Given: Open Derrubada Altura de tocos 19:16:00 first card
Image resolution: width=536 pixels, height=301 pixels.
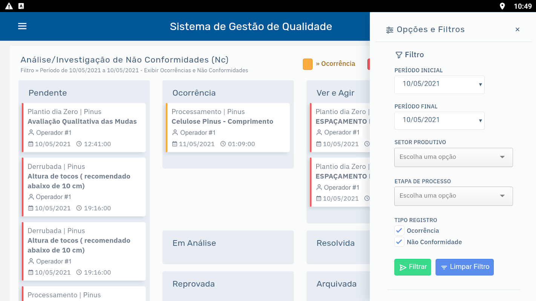Looking at the screenshot, I should pos(84,187).
